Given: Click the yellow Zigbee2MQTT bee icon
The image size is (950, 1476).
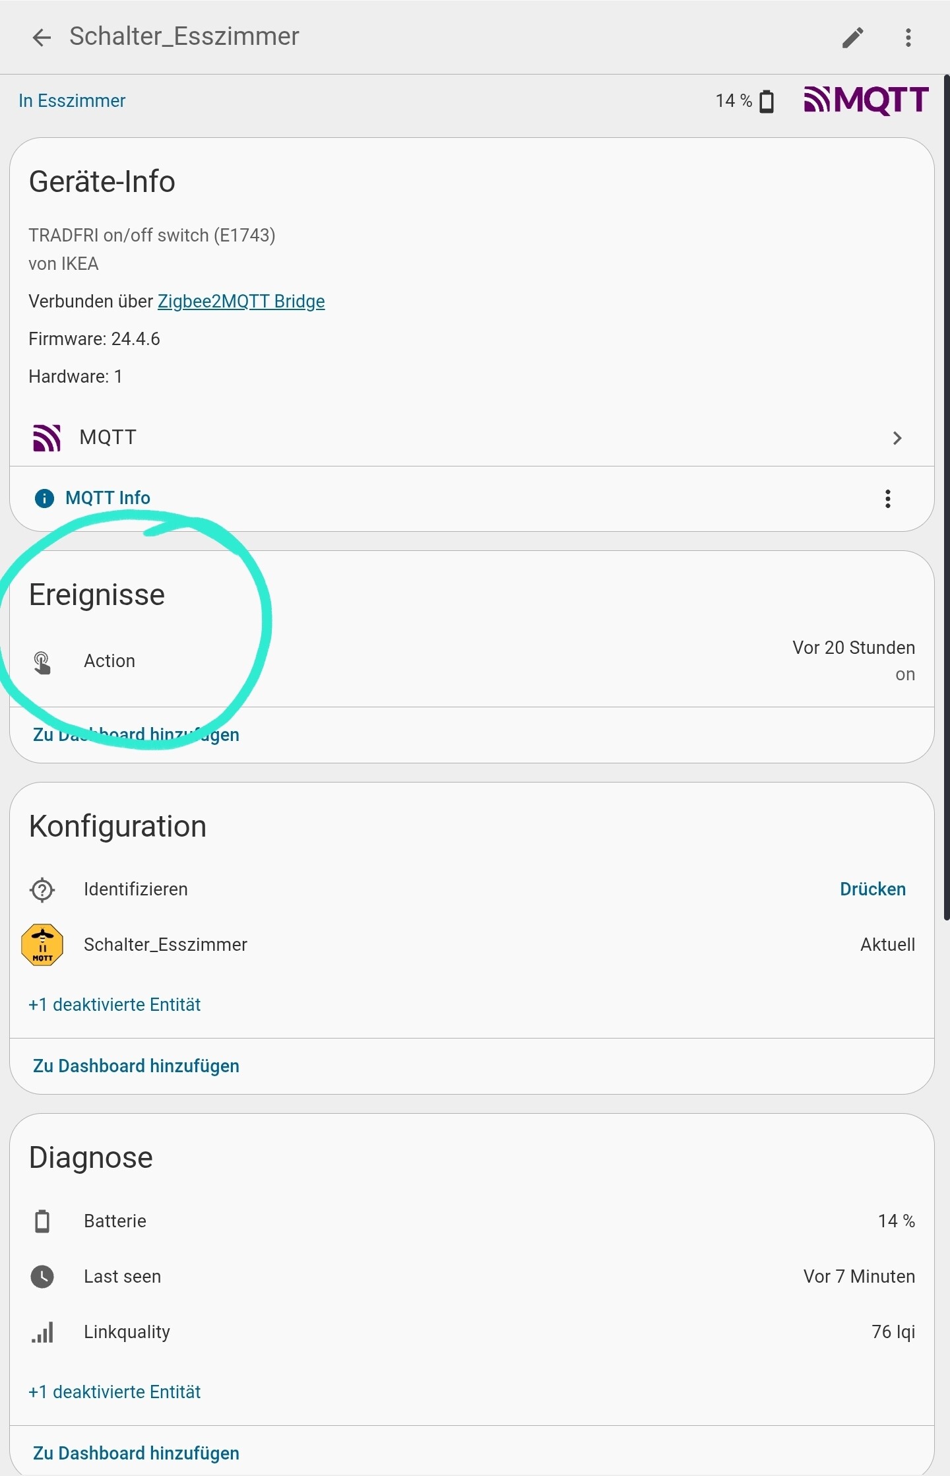Looking at the screenshot, I should click(x=42, y=945).
